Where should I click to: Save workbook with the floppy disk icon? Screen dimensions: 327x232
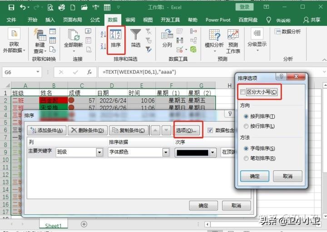(11, 8)
